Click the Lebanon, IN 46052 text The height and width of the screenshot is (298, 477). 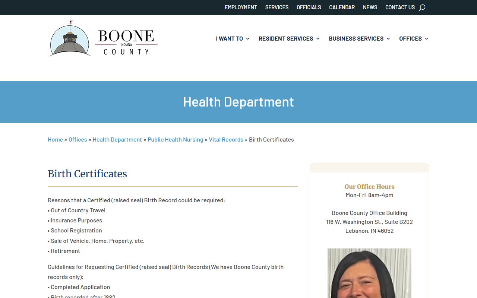[x=369, y=231]
